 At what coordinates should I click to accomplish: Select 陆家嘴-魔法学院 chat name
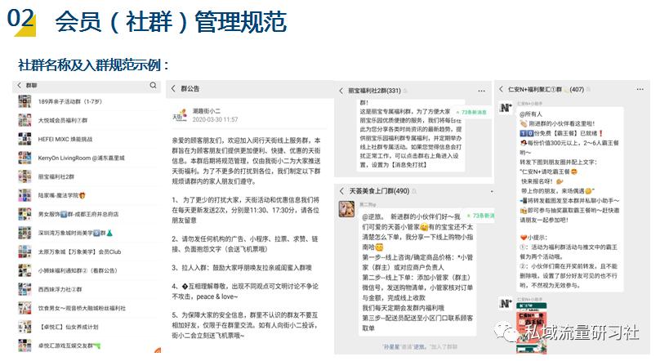(x=62, y=195)
